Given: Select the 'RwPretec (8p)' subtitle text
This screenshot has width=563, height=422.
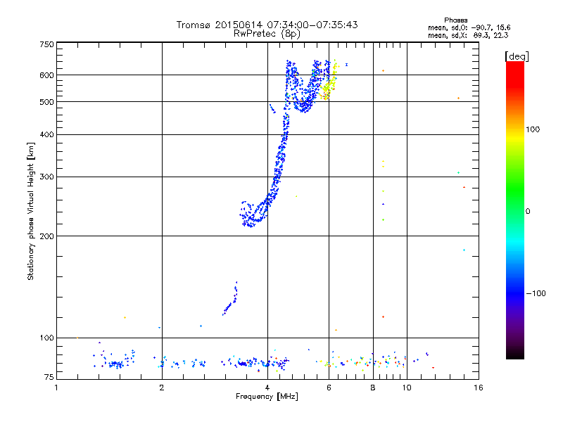Looking at the screenshot, I should pos(267,34).
